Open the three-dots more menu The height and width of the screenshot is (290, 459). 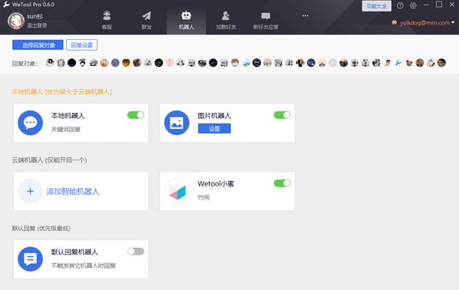(x=305, y=15)
